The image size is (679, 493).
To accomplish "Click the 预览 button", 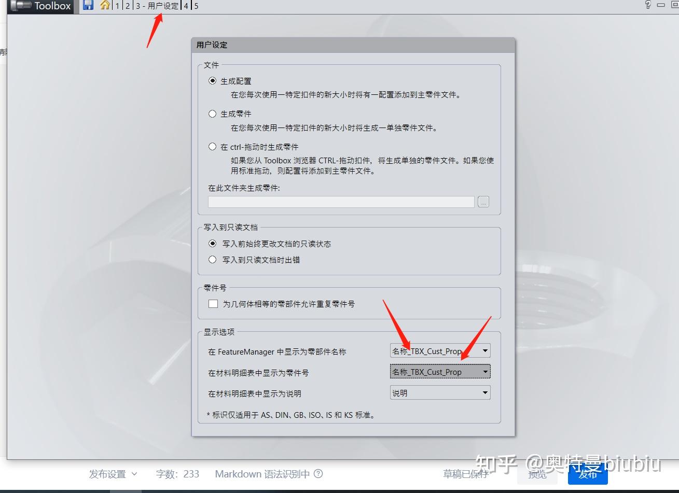I will point(537,473).
